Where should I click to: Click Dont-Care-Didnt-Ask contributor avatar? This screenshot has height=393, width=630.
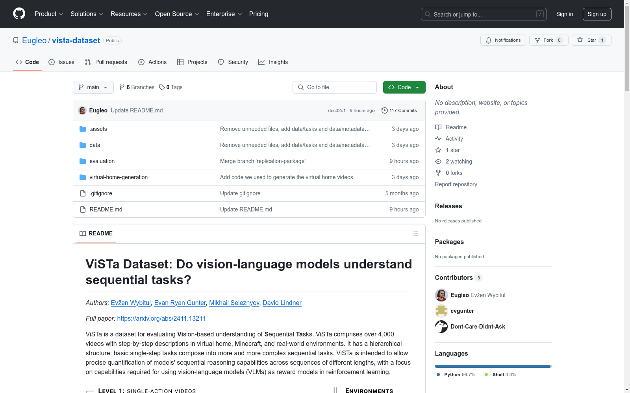pyautogui.click(x=441, y=327)
